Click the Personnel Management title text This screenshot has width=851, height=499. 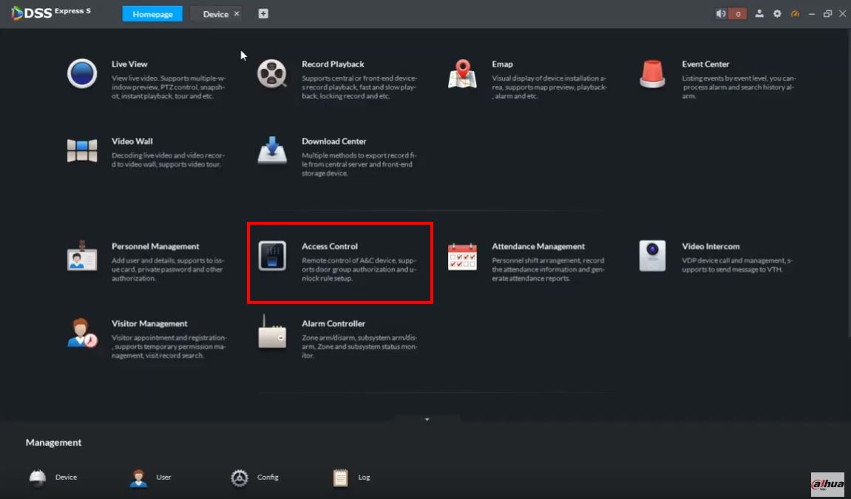coord(156,246)
